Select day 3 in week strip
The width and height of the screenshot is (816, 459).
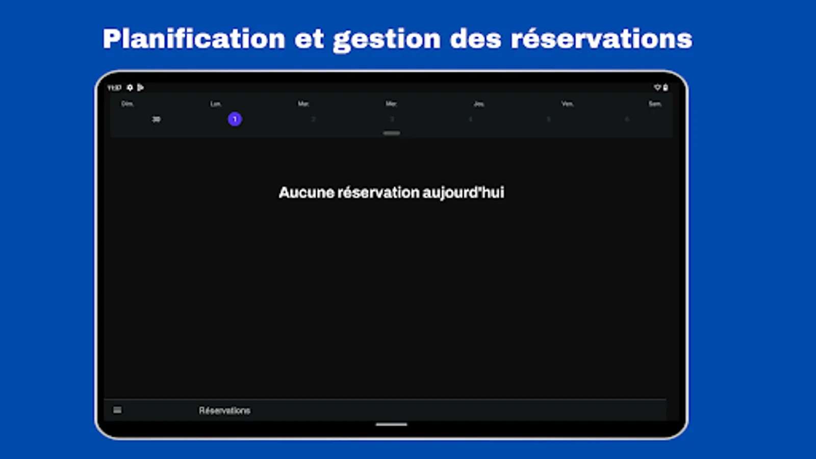392,119
